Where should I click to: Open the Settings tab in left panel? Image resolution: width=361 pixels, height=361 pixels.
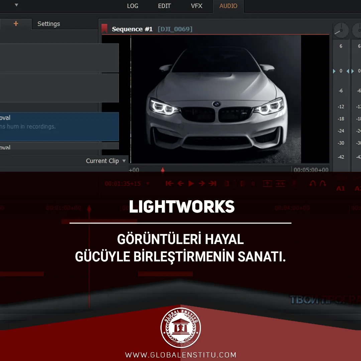coord(49,24)
